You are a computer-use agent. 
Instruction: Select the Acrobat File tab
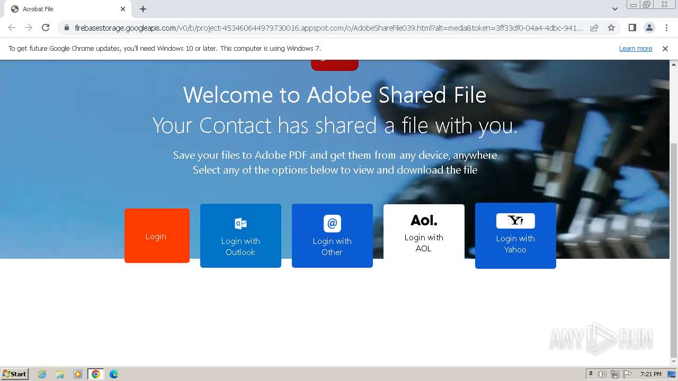[68, 9]
